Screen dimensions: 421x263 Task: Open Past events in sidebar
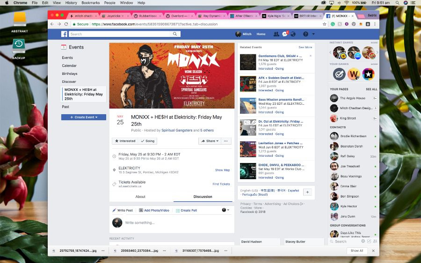tap(65, 107)
